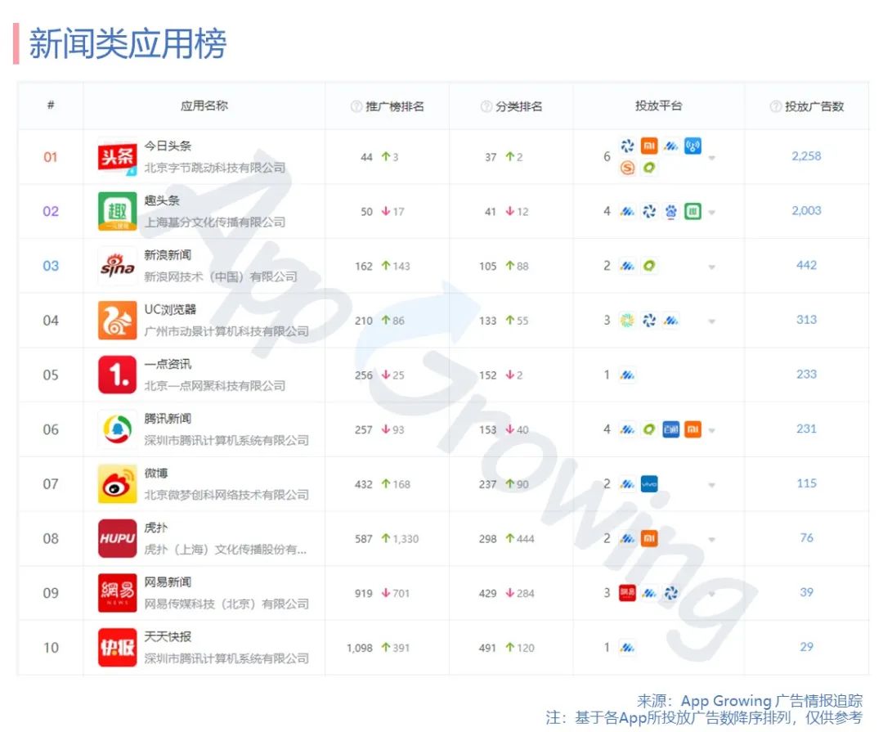Click category rank 298 for 虎扑
This screenshot has height=732, width=883.
coord(487,539)
